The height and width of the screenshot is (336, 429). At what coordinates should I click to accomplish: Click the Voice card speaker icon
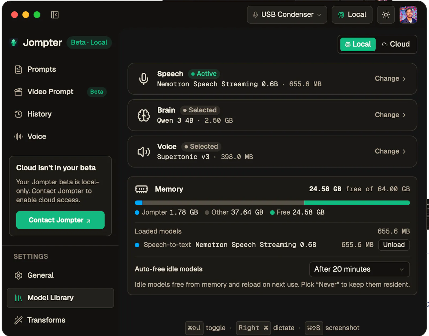click(x=144, y=152)
